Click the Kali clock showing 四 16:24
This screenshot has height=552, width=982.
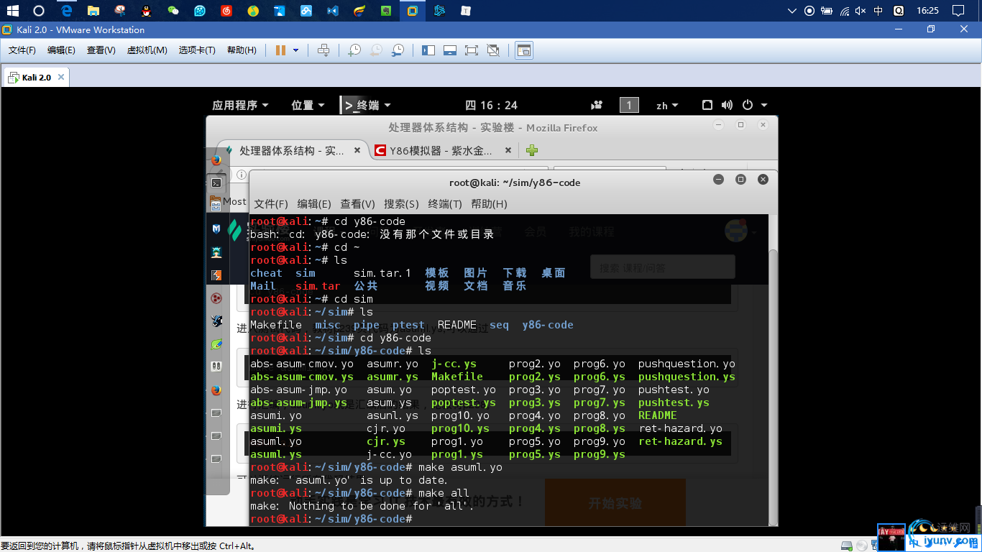(x=491, y=105)
